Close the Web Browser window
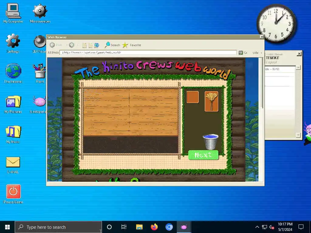 262,37
